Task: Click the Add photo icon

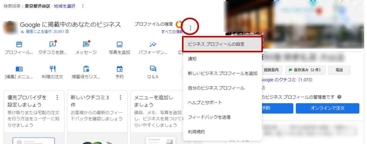Action: [x=120, y=45]
